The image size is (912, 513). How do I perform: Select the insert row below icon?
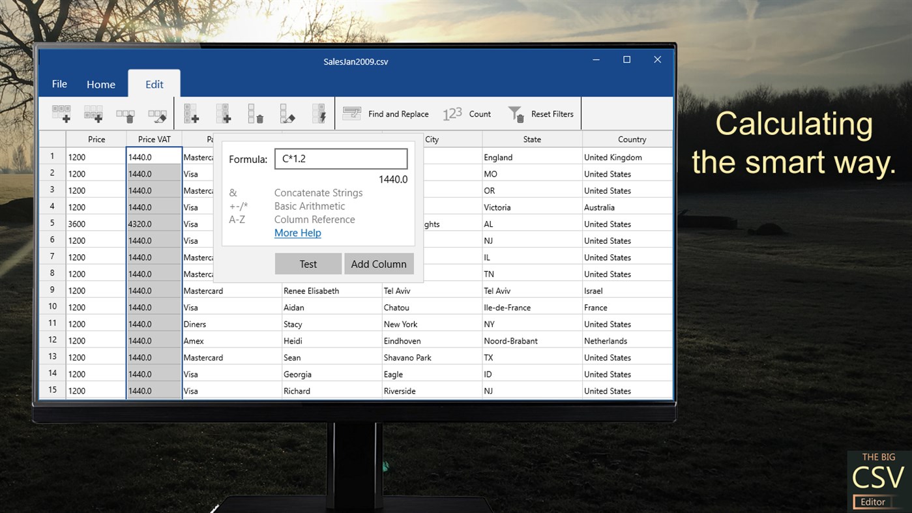point(93,113)
